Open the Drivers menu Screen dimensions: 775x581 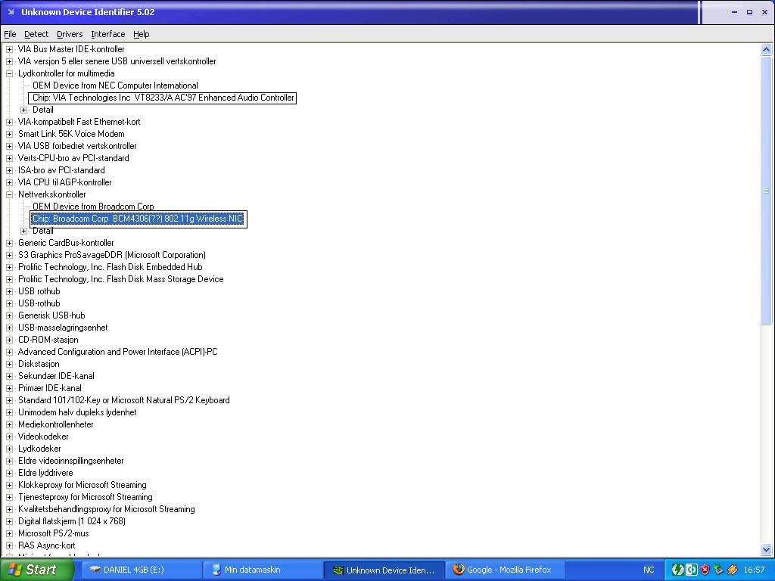70,34
